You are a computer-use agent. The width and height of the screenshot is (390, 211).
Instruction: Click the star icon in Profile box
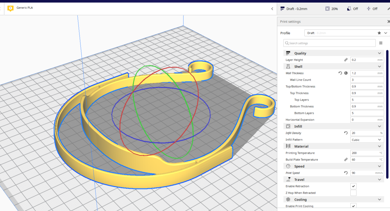tap(379, 33)
